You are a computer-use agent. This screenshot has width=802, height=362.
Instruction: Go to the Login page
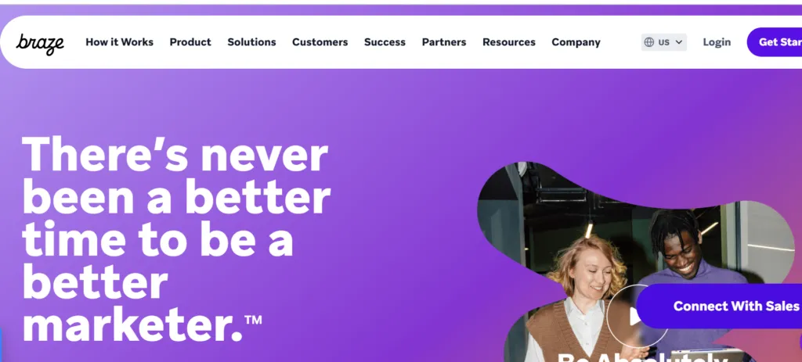click(x=717, y=42)
